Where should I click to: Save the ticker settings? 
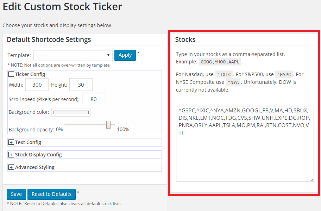click(16, 194)
